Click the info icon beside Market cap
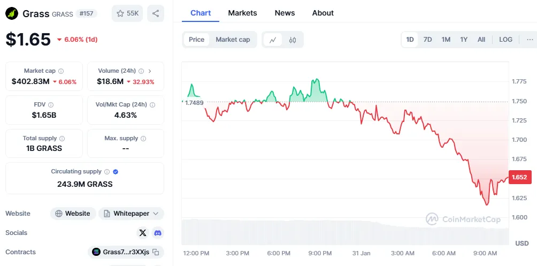537x266 pixels. click(61, 71)
